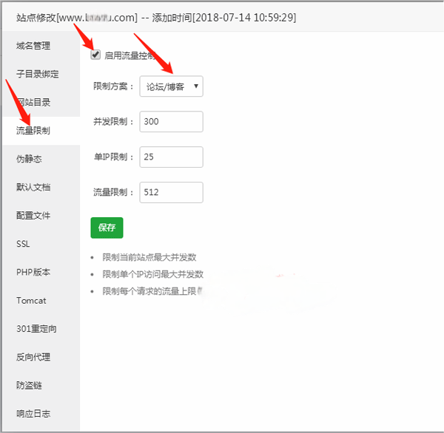Screen dimensions: 444x433
Task: Select the 网站目录 tab
Action: click(x=33, y=103)
